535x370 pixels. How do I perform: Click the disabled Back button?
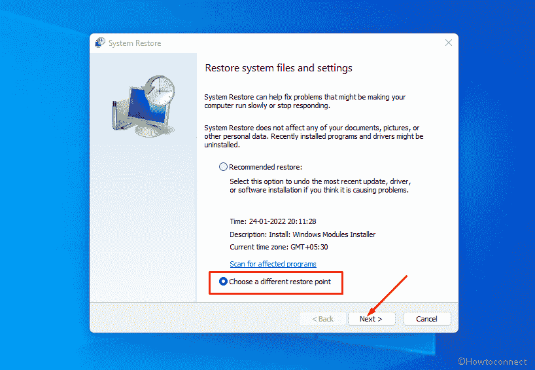[322, 319]
